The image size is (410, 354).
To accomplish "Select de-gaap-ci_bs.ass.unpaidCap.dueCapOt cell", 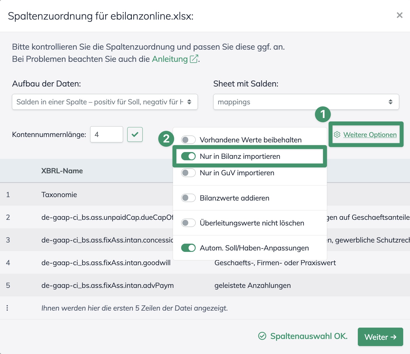I will 107,217.
